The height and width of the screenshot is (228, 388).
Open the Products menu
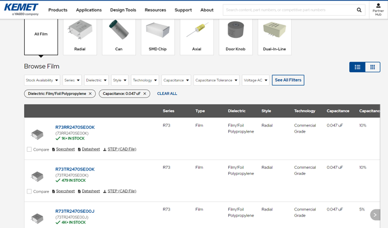58,10
